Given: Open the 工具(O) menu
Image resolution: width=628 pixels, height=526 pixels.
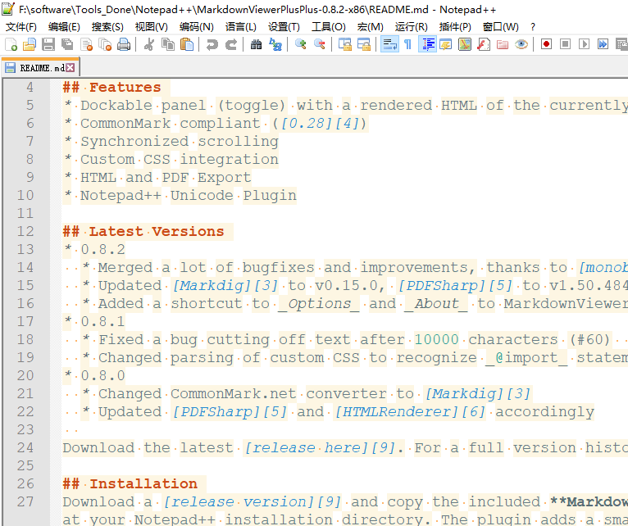Looking at the screenshot, I should 329,27.
